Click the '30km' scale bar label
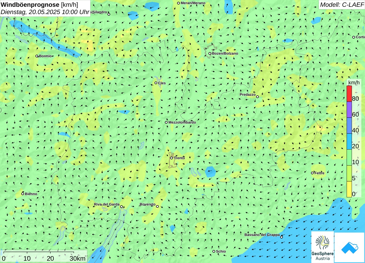Viewport: 365px width, 263px height. [x=77, y=258]
